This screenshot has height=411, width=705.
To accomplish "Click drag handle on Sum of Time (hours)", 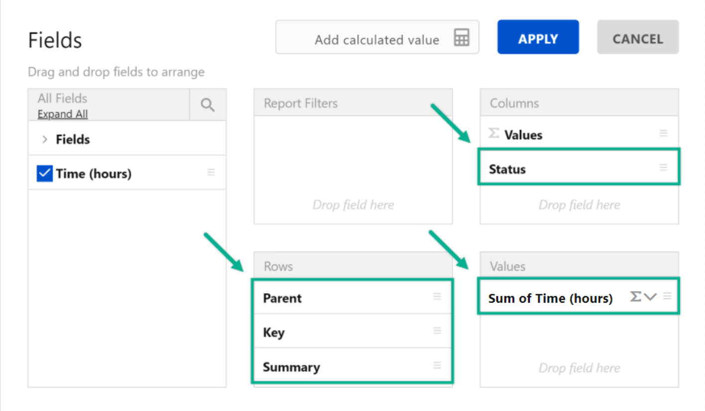I will coord(667,296).
